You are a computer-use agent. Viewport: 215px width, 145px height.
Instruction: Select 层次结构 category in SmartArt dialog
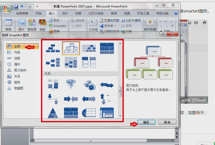pos(22,70)
